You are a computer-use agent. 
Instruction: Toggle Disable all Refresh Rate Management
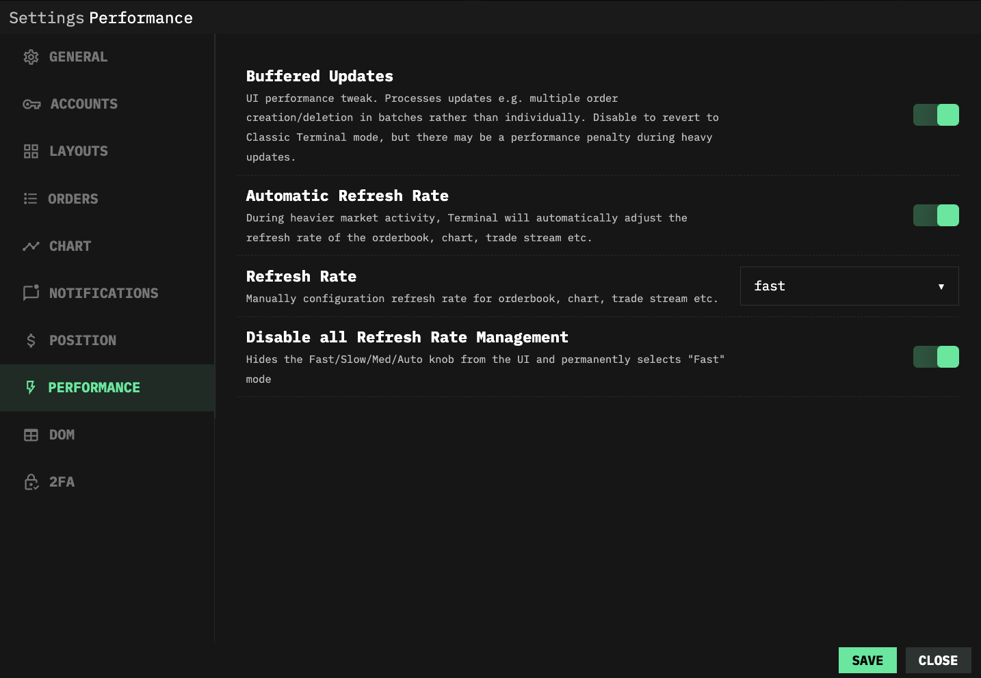[x=935, y=357]
